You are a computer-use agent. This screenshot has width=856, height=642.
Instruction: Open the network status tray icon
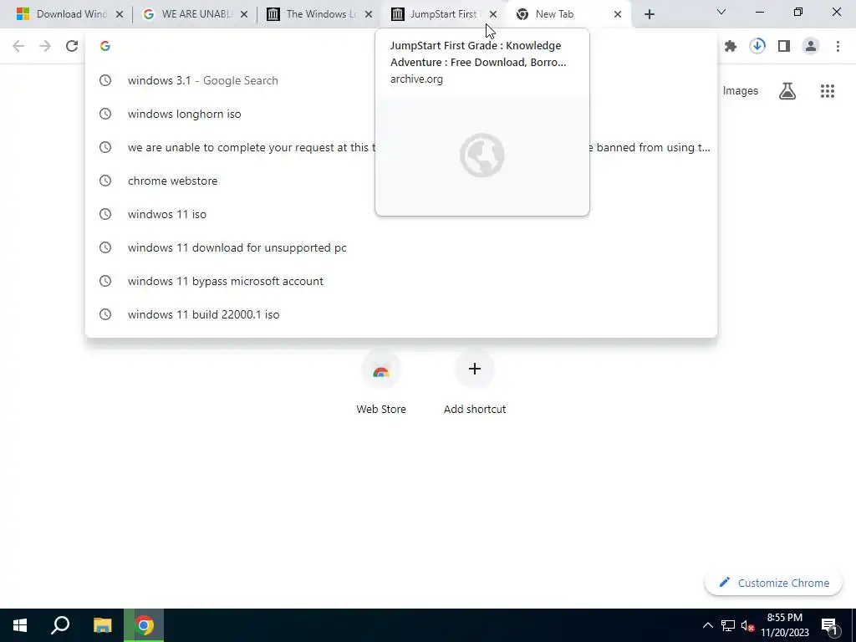point(728,625)
